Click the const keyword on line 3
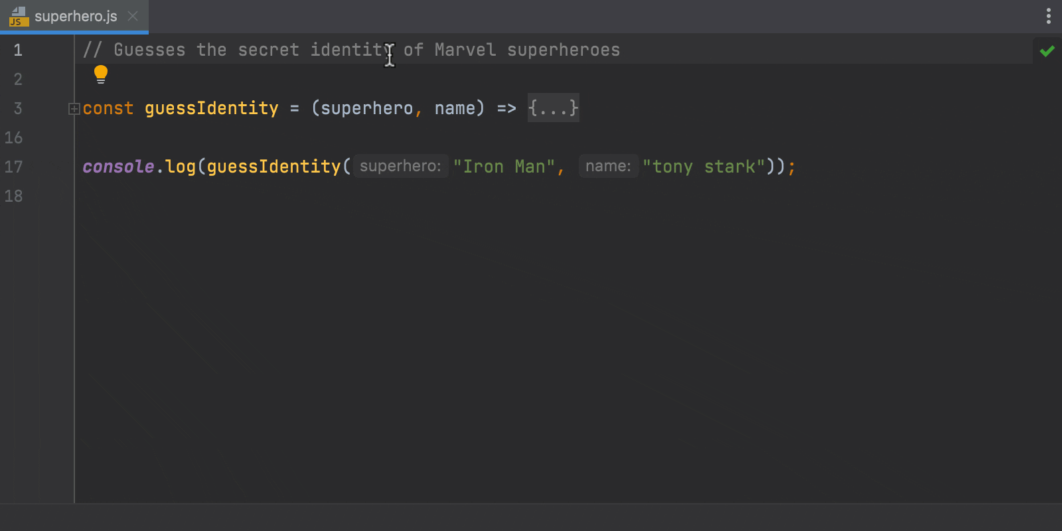The height and width of the screenshot is (531, 1062). [x=108, y=108]
